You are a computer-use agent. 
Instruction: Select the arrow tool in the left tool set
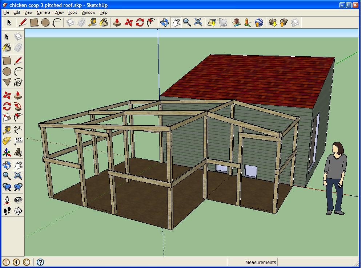tap(7, 36)
